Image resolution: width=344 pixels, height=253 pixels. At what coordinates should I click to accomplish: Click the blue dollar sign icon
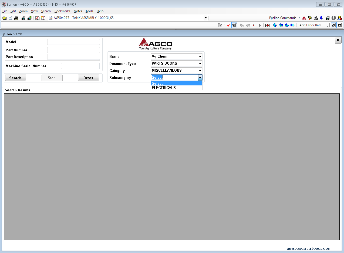click(322, 18)
